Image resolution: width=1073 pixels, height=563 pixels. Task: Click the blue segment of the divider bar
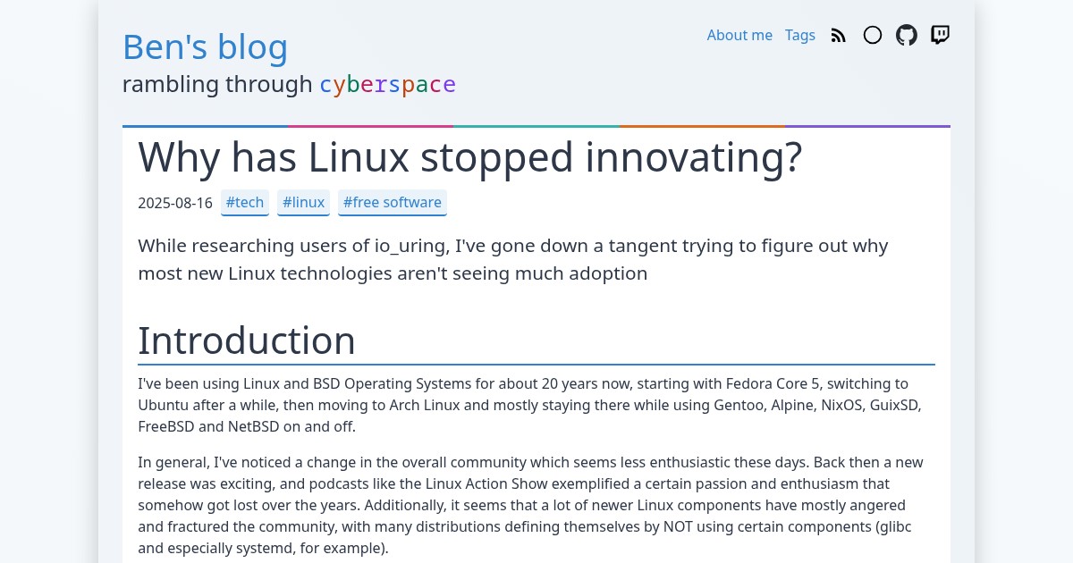(x=205, y=126)
